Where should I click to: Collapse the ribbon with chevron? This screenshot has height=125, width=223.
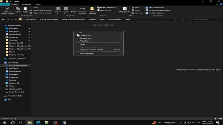(x=217, y=4)
